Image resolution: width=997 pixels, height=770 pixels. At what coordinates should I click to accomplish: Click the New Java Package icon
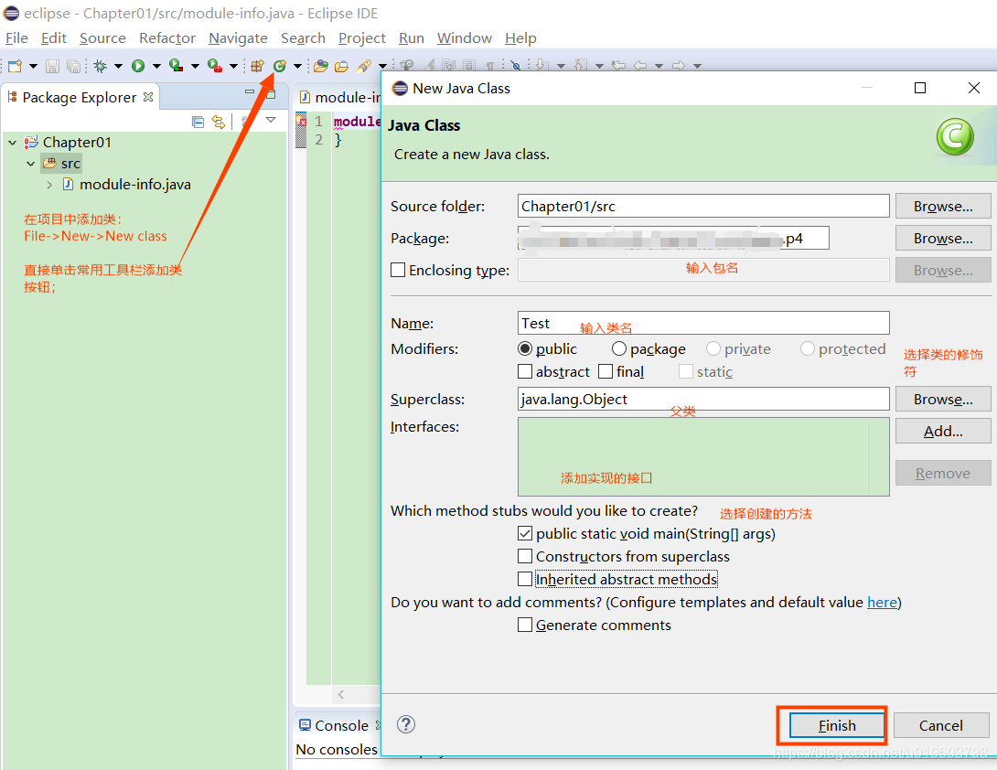(258, 66)
